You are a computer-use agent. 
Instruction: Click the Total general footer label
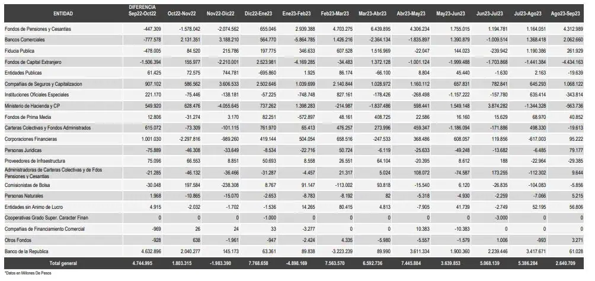(63, 263)
